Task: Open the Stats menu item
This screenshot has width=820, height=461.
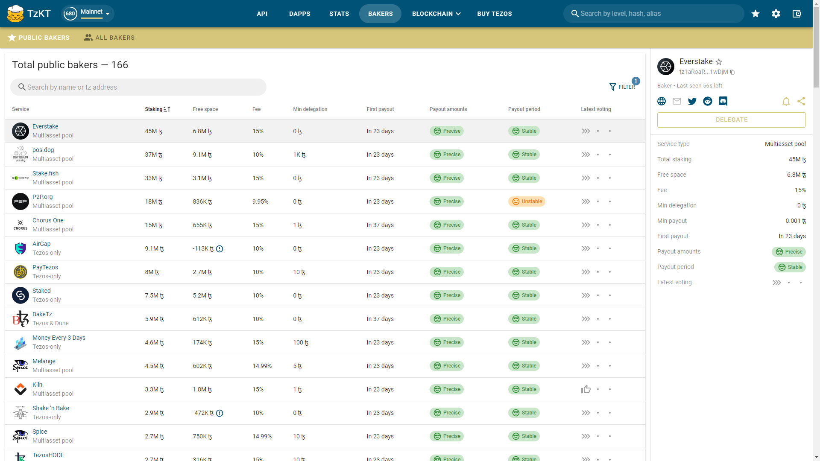Action: [339, 14]
